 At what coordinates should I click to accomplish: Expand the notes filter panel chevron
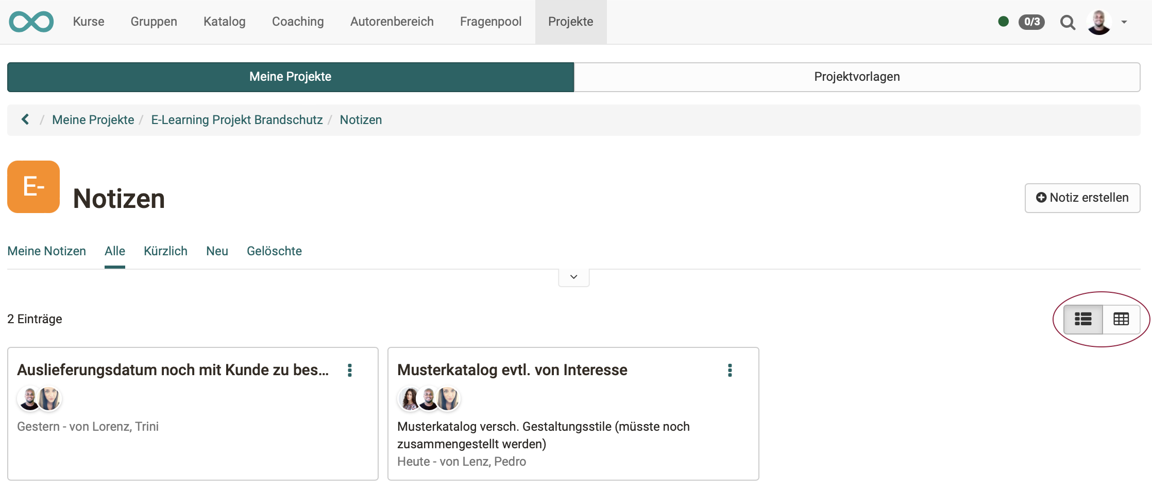[573, 276]
